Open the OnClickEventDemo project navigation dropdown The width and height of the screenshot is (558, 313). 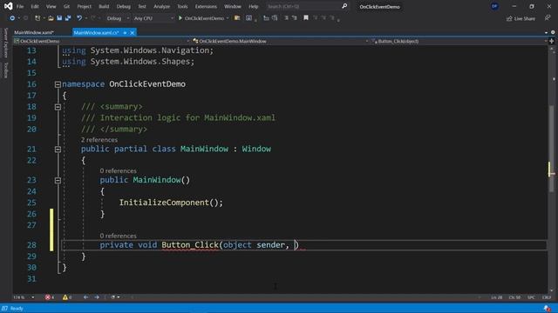click(x=101, y=41)
